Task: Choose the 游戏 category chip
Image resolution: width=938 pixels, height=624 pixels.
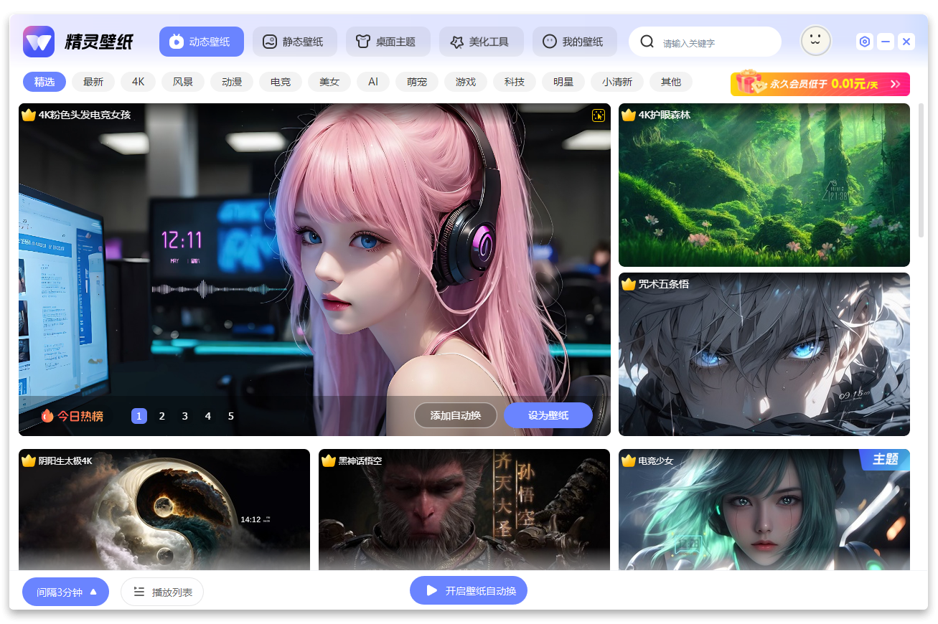Action: (x=466, y=82)
